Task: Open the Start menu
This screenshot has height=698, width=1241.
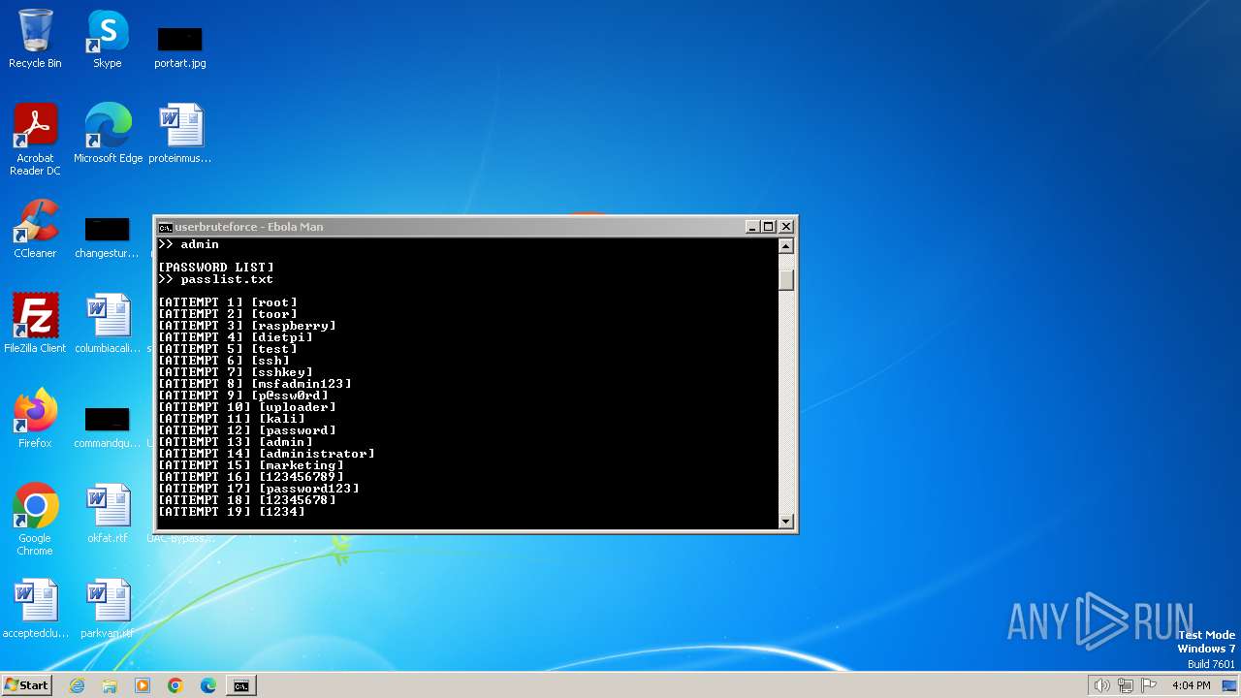Action: point(26,685)
